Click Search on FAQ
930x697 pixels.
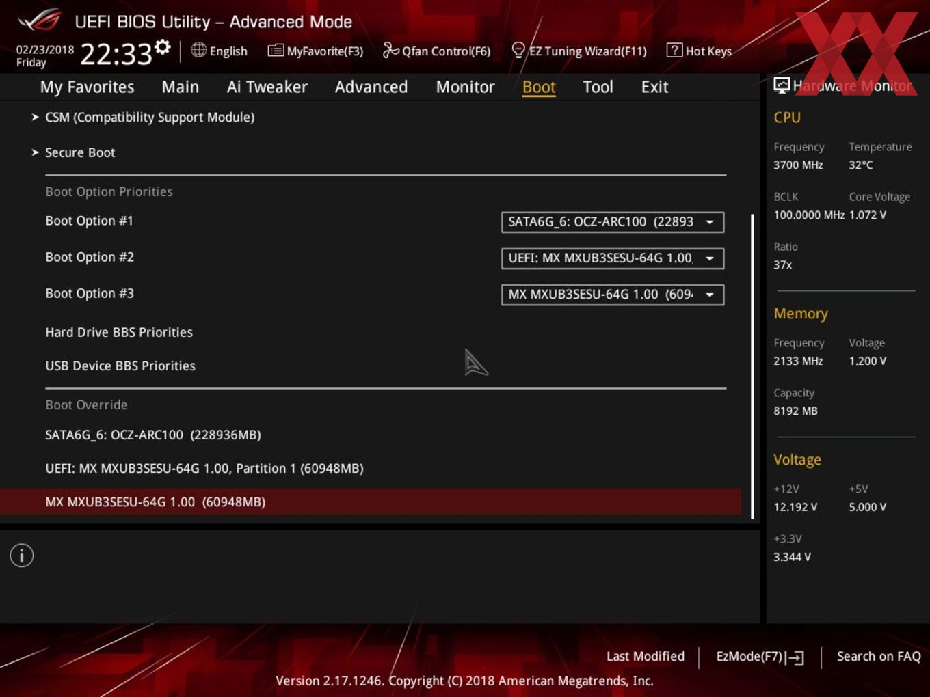tap(879, 656)
